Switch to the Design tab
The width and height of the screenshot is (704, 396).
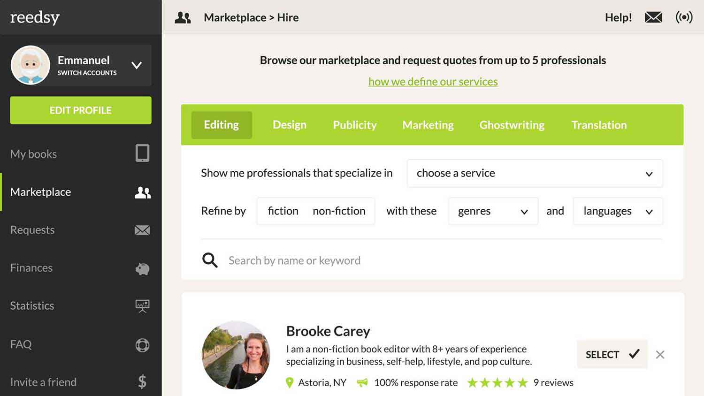tap(289, 125)
